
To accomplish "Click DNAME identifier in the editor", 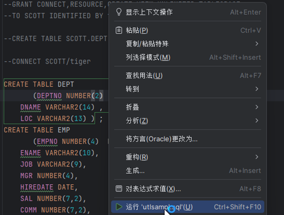I will click(30, 107).
